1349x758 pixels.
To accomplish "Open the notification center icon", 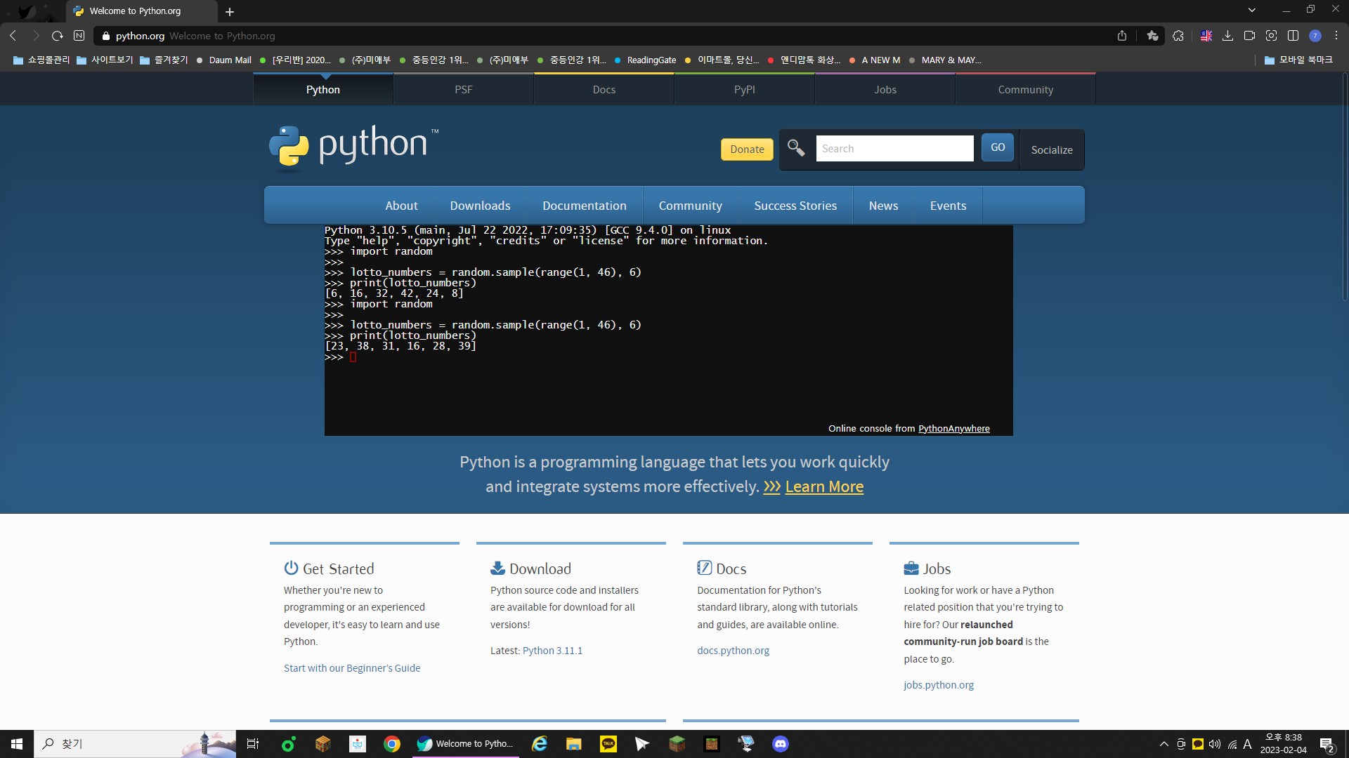I will pyautogui.click(x=1327, y=744).
